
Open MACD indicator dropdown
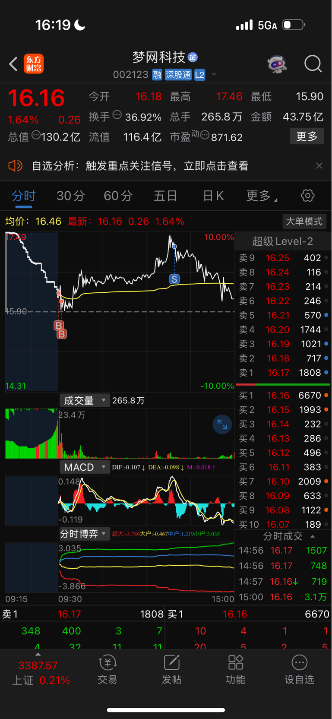[84, 467]
